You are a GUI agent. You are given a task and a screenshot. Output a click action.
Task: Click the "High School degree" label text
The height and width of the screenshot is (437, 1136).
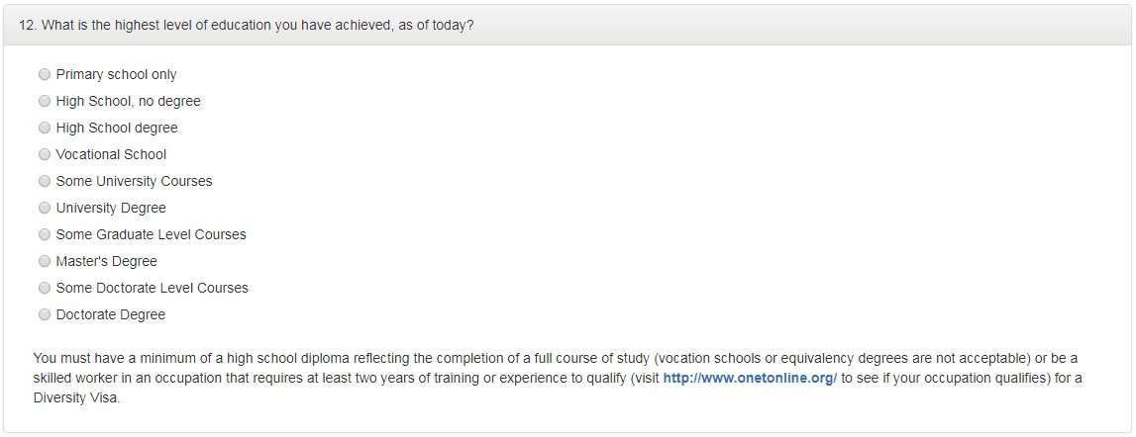(x=117, y=129)
